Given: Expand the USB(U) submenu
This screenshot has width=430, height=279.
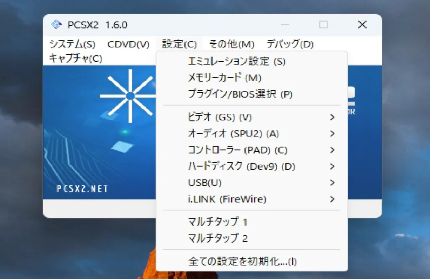Looking at the screenshot, I should point(252,183).
